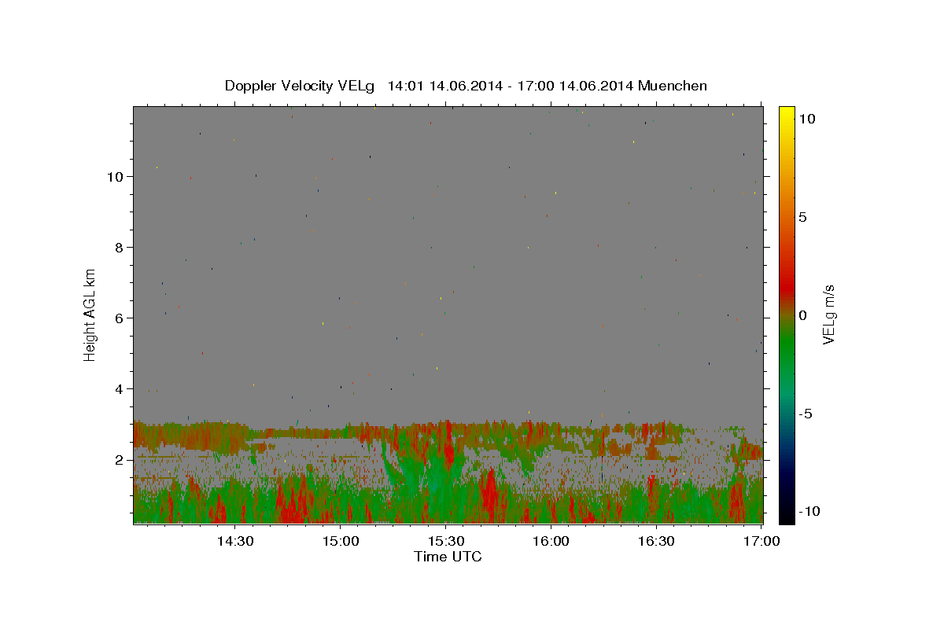Click the 'Height AGL km' y-axis label
This screenshot has height=629, width=944.
(x=90, y=314)
